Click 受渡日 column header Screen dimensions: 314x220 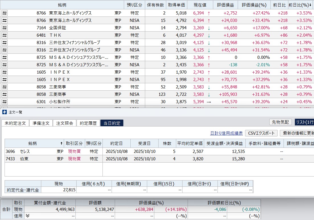tap(144, 144)
